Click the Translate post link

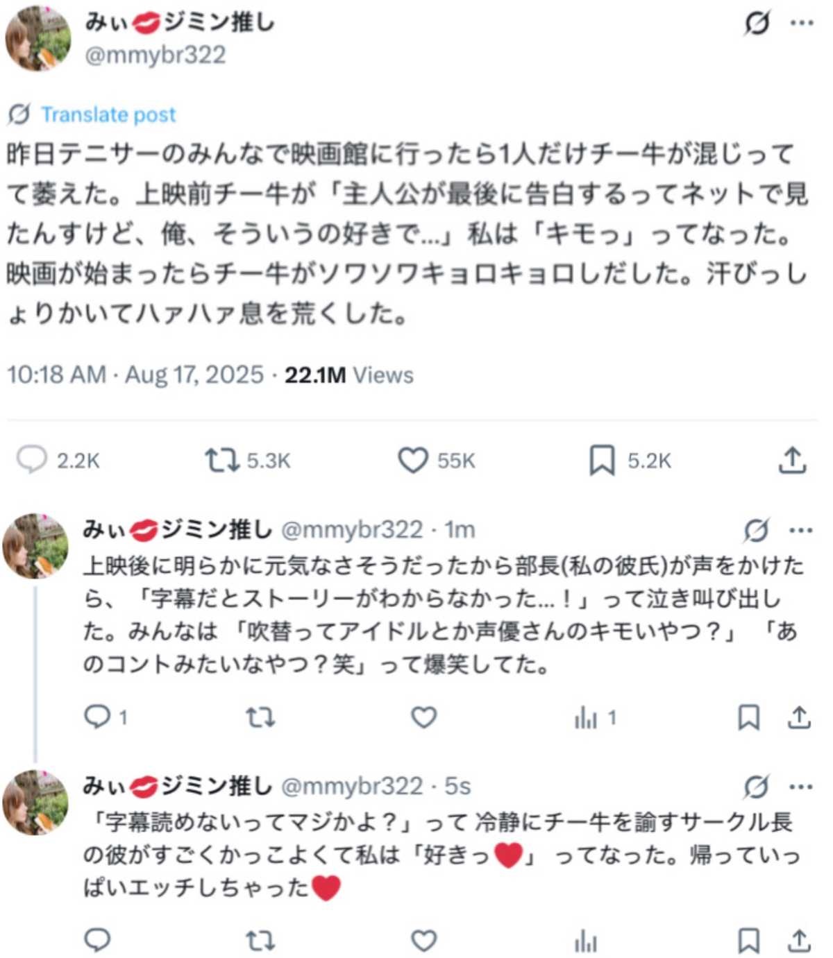[108, 114]
